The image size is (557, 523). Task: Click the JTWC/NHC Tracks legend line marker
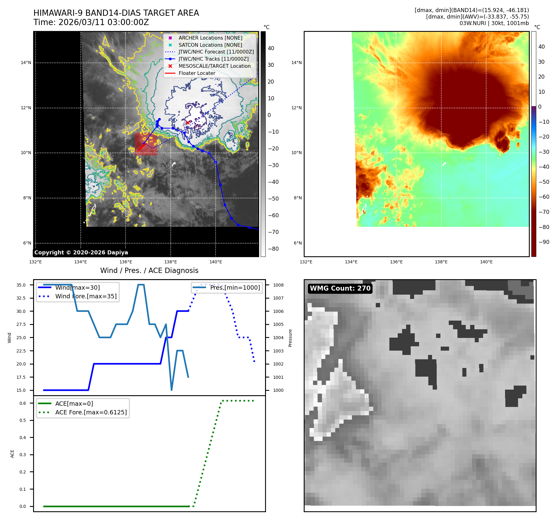click(x=170, y=59)
